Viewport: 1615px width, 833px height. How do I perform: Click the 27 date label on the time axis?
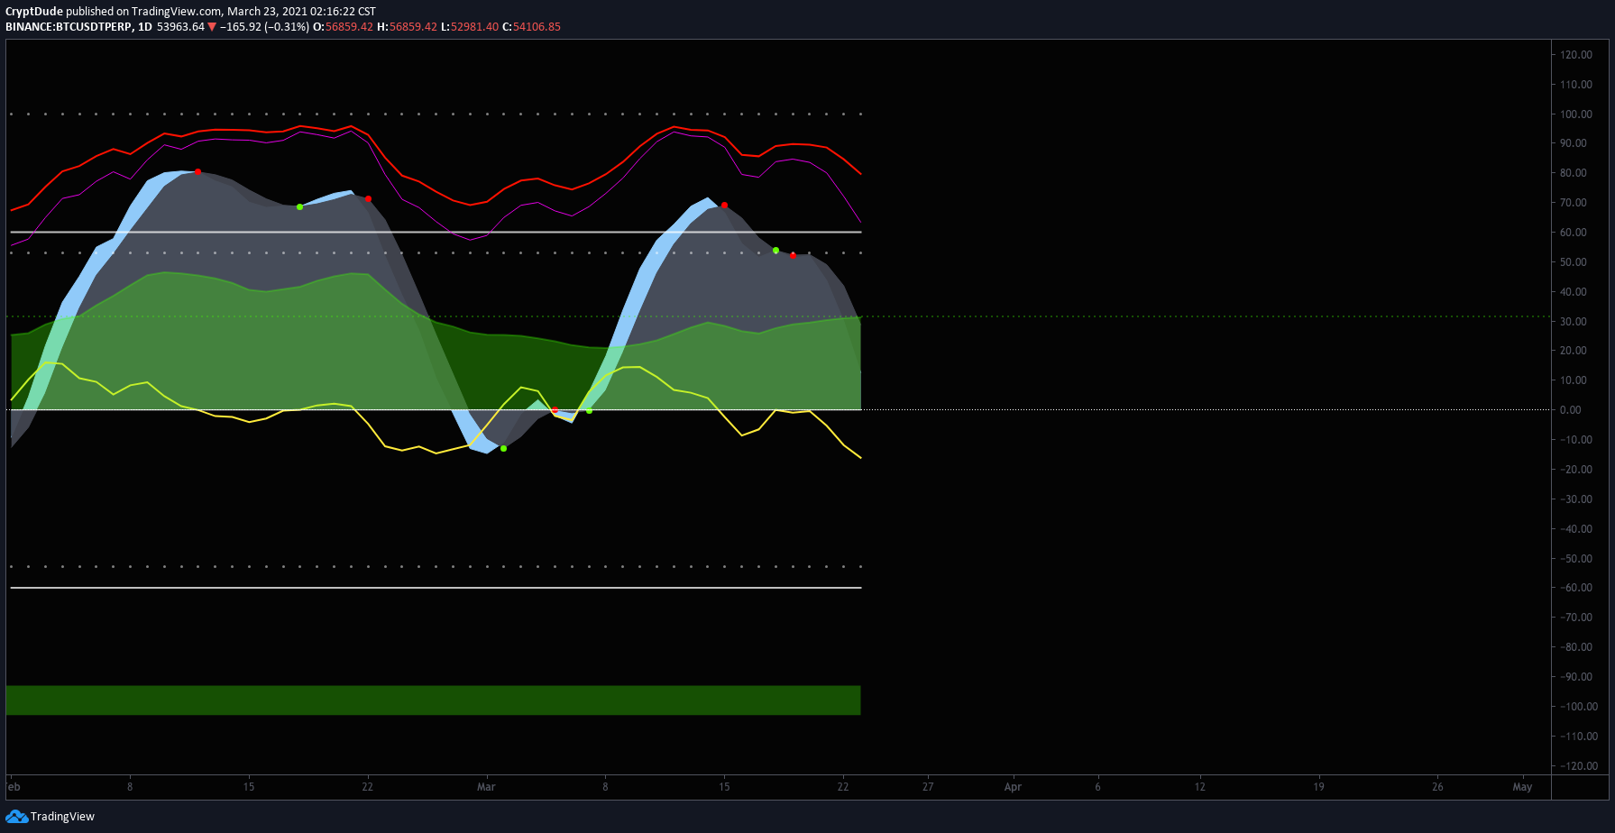pos(928,787)
